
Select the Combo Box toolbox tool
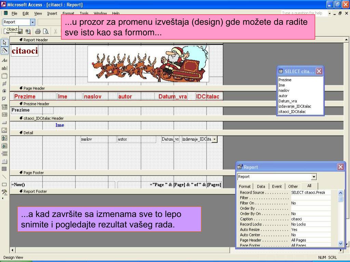(x=4, y=107)
